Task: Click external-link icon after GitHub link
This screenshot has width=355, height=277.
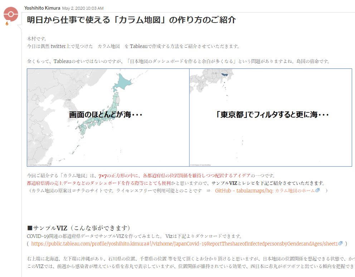Action: pos(318,190)
